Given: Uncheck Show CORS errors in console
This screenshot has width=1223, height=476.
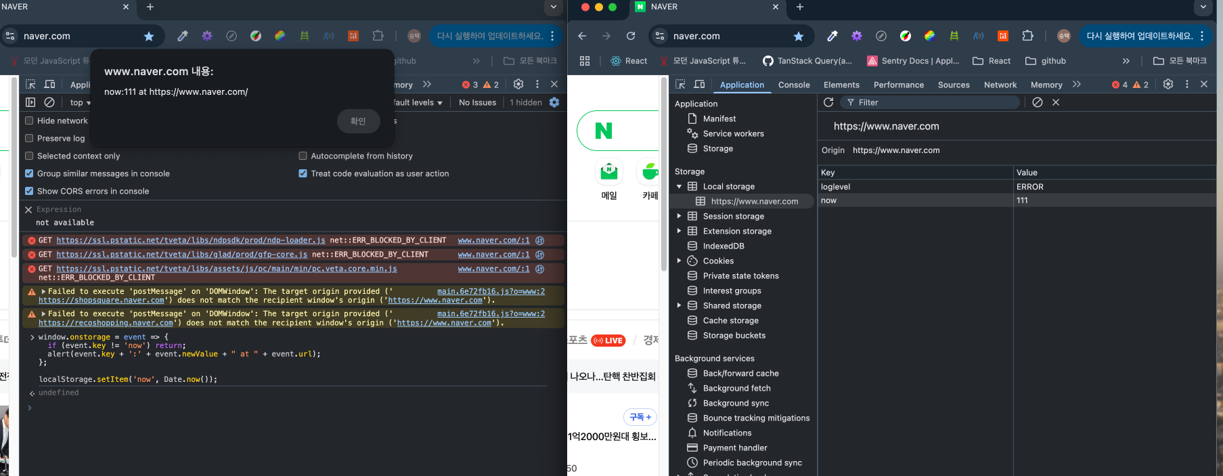Looking at the screenshot, I should pos(29,191).
